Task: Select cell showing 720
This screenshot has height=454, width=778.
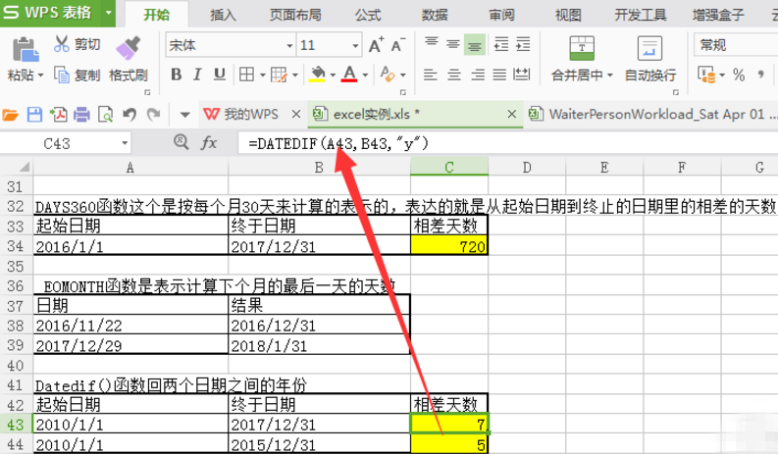Action: 449,246
